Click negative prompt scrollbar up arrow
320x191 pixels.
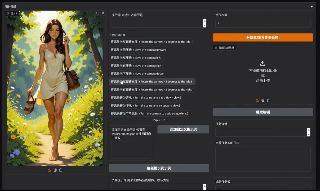pyautogui.click(x=205, y=186)
